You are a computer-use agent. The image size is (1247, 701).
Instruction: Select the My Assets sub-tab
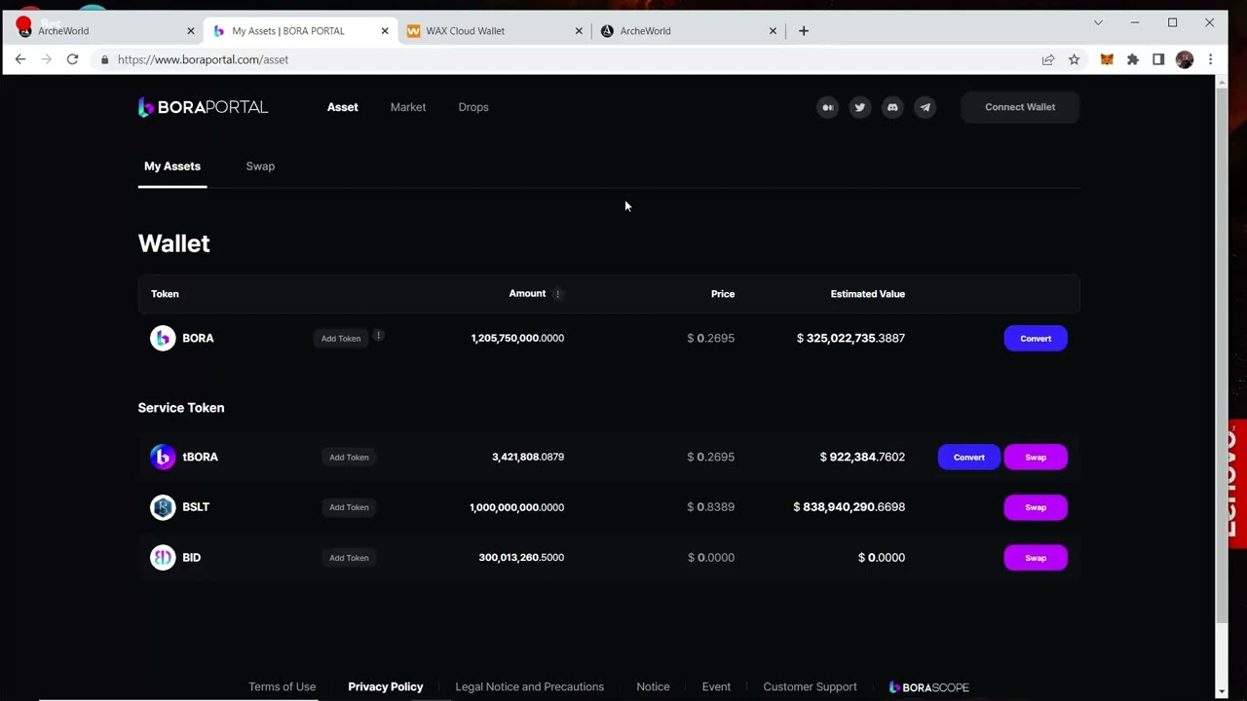[172, 166]
